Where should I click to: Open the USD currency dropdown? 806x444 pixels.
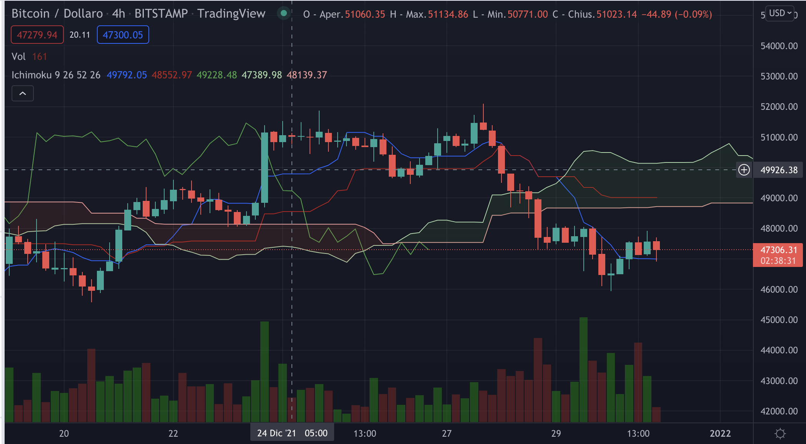(x=780, y=13)
